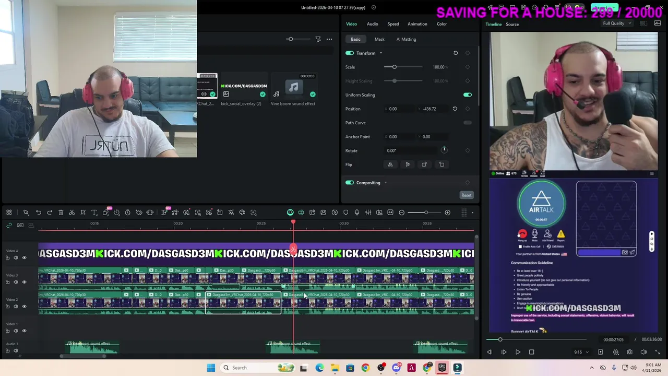Click the Position Y value -436.72
The width and height of the screenshot is (668, 376).
point(430,109)
